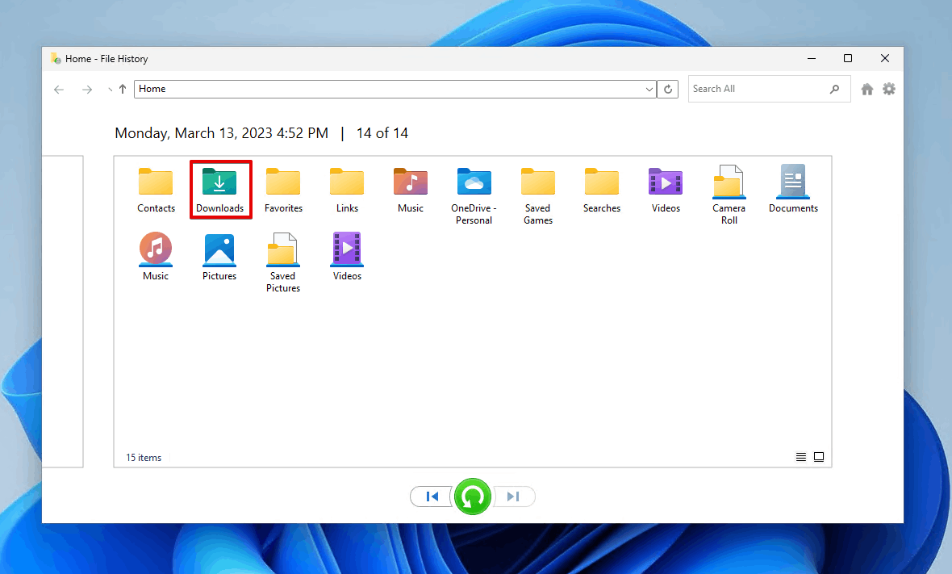Image resolution: width=952 pixels, height=574 pixels.
Task: Go up one folder level
Action: tap(123, 90)
